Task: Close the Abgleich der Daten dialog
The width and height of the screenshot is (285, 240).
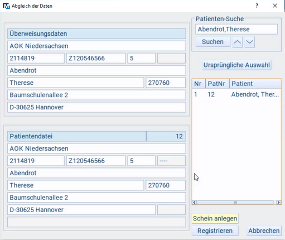Action: (275, 6)
